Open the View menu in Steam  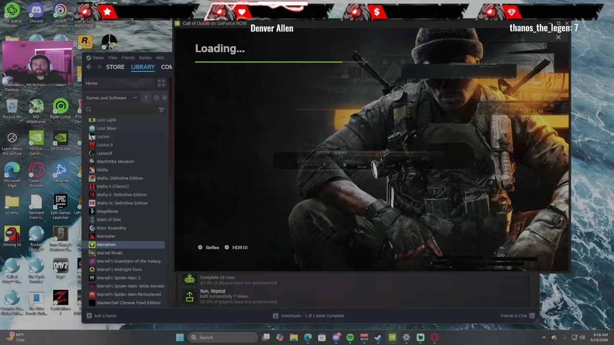[113, 57]
